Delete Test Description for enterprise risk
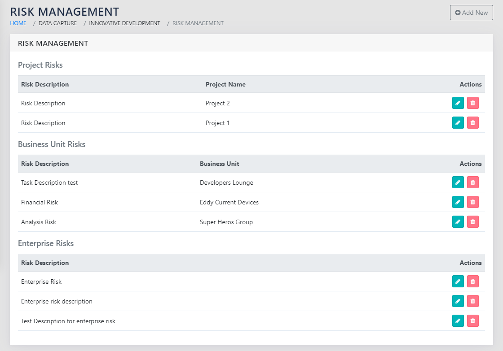The width and height of the screenshot is (503, 351). tap(472, 321)
